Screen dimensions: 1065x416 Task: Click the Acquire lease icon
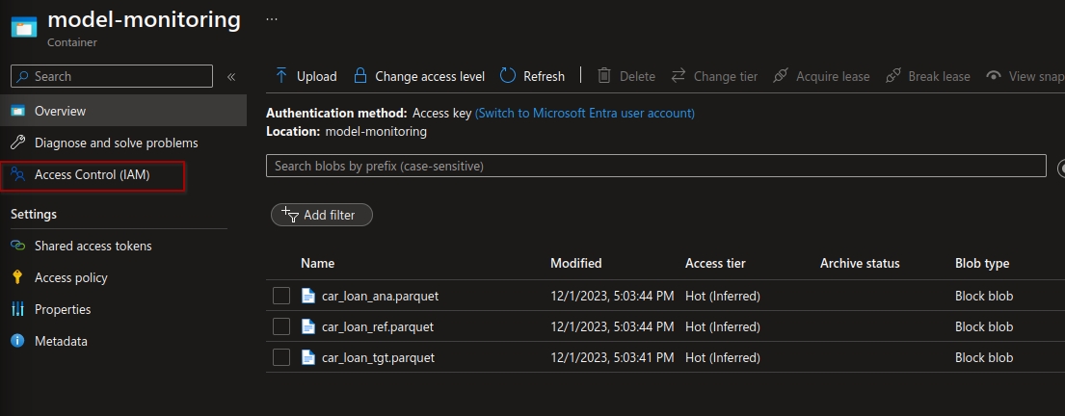coord(781,76)
